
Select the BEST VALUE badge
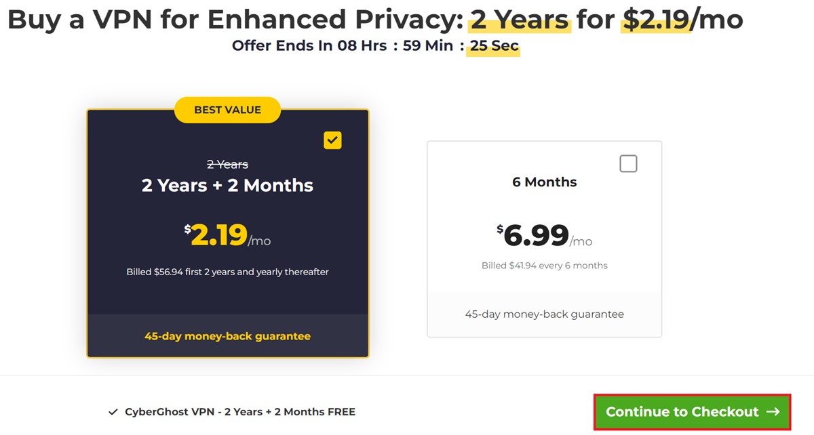point(227,110)
